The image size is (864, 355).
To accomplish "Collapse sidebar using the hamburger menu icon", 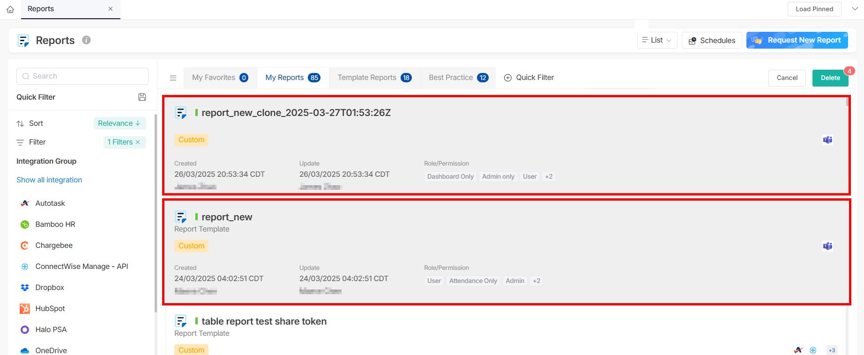I will pyautogui.click(x=173, y=78).
